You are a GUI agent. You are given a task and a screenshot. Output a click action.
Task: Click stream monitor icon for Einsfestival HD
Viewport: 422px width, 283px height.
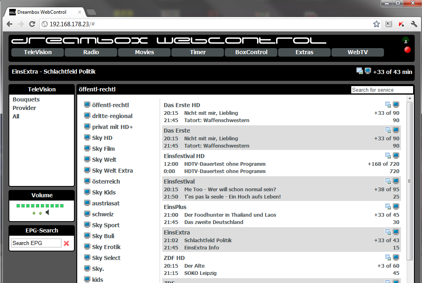click(x=396, y=156)
